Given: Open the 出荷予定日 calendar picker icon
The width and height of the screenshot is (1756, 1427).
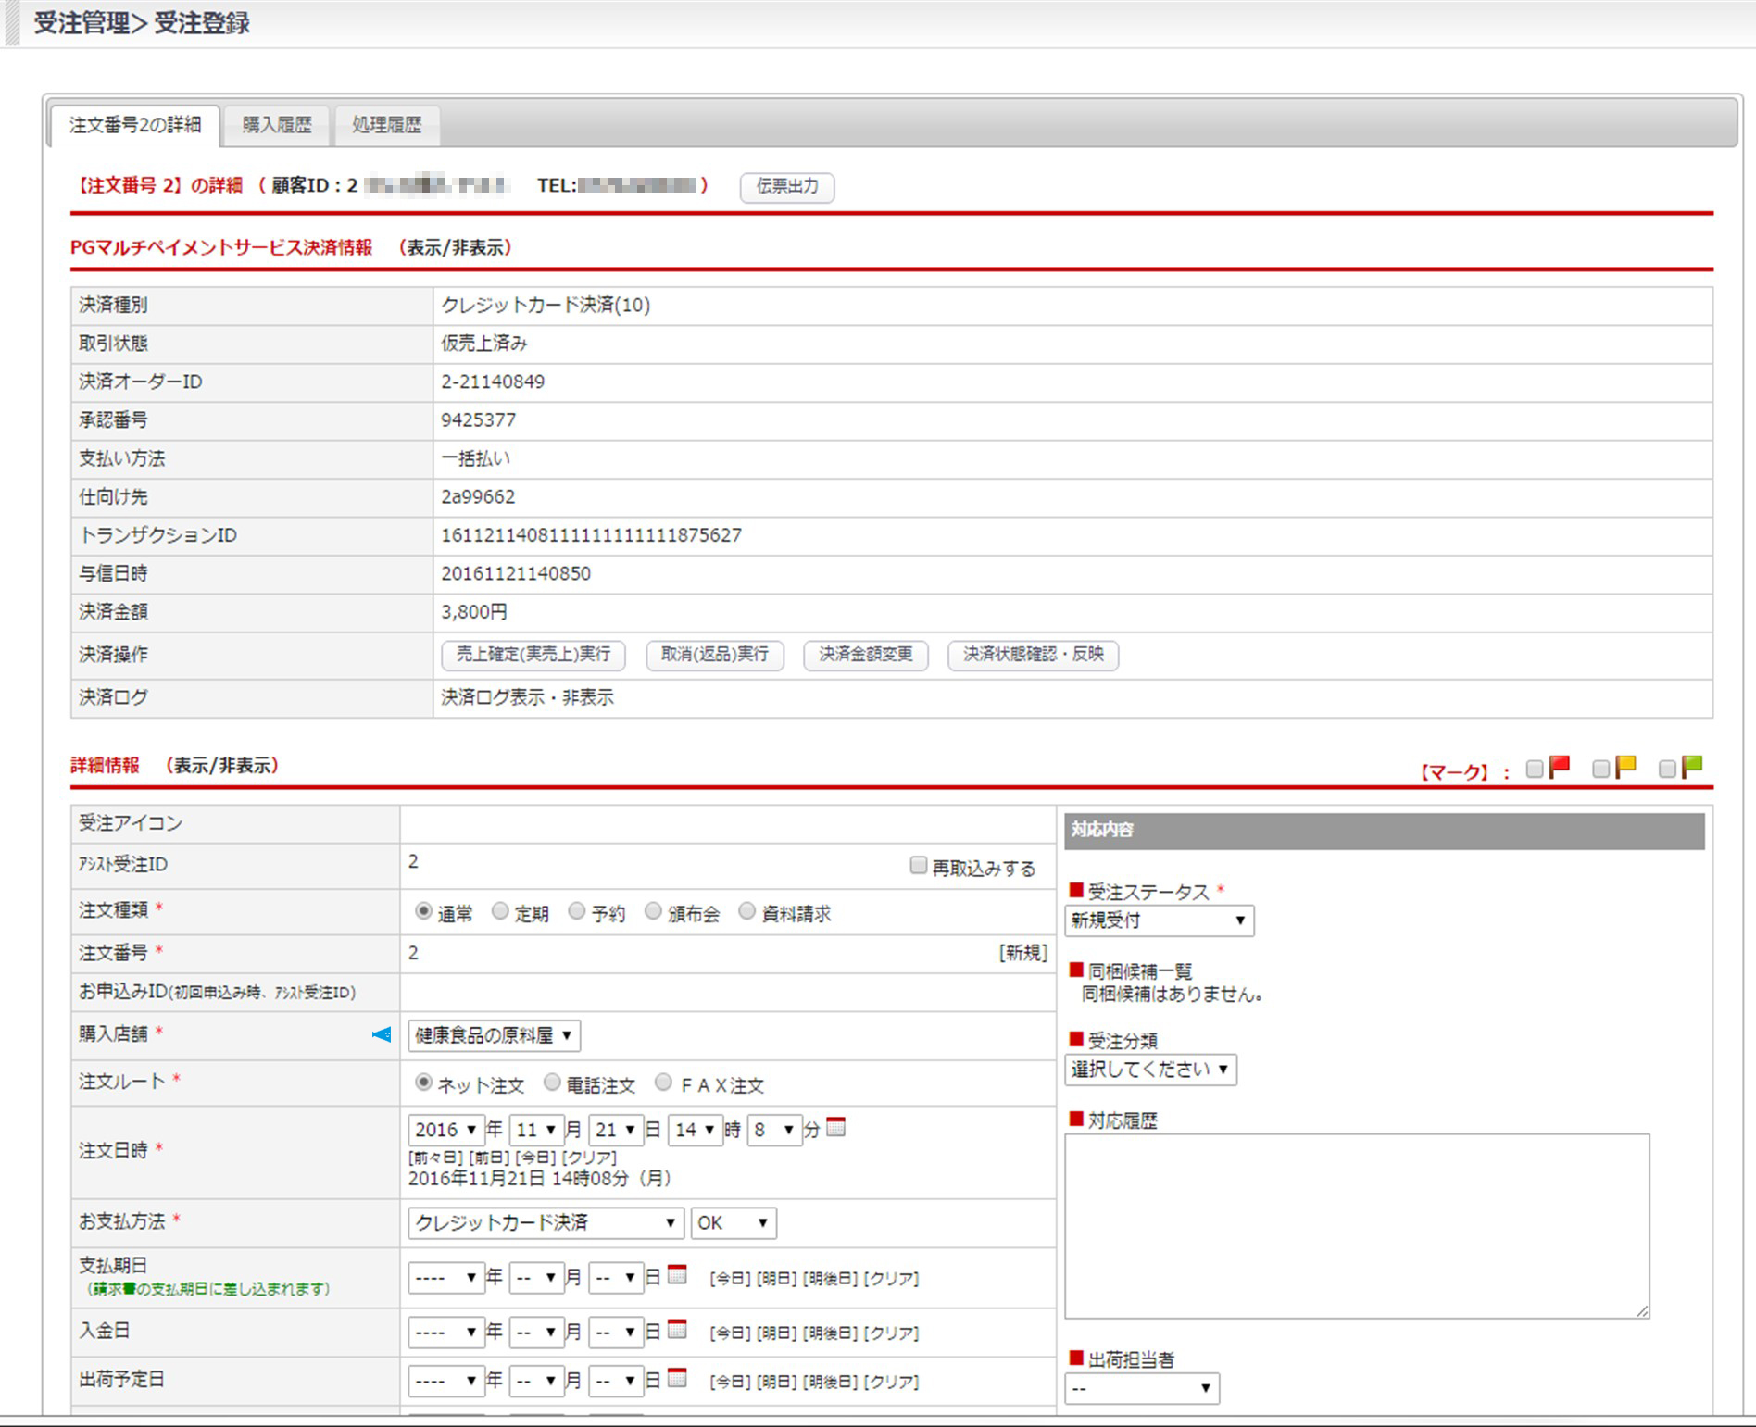Looking at the screenshot, I should [677, 1378].
